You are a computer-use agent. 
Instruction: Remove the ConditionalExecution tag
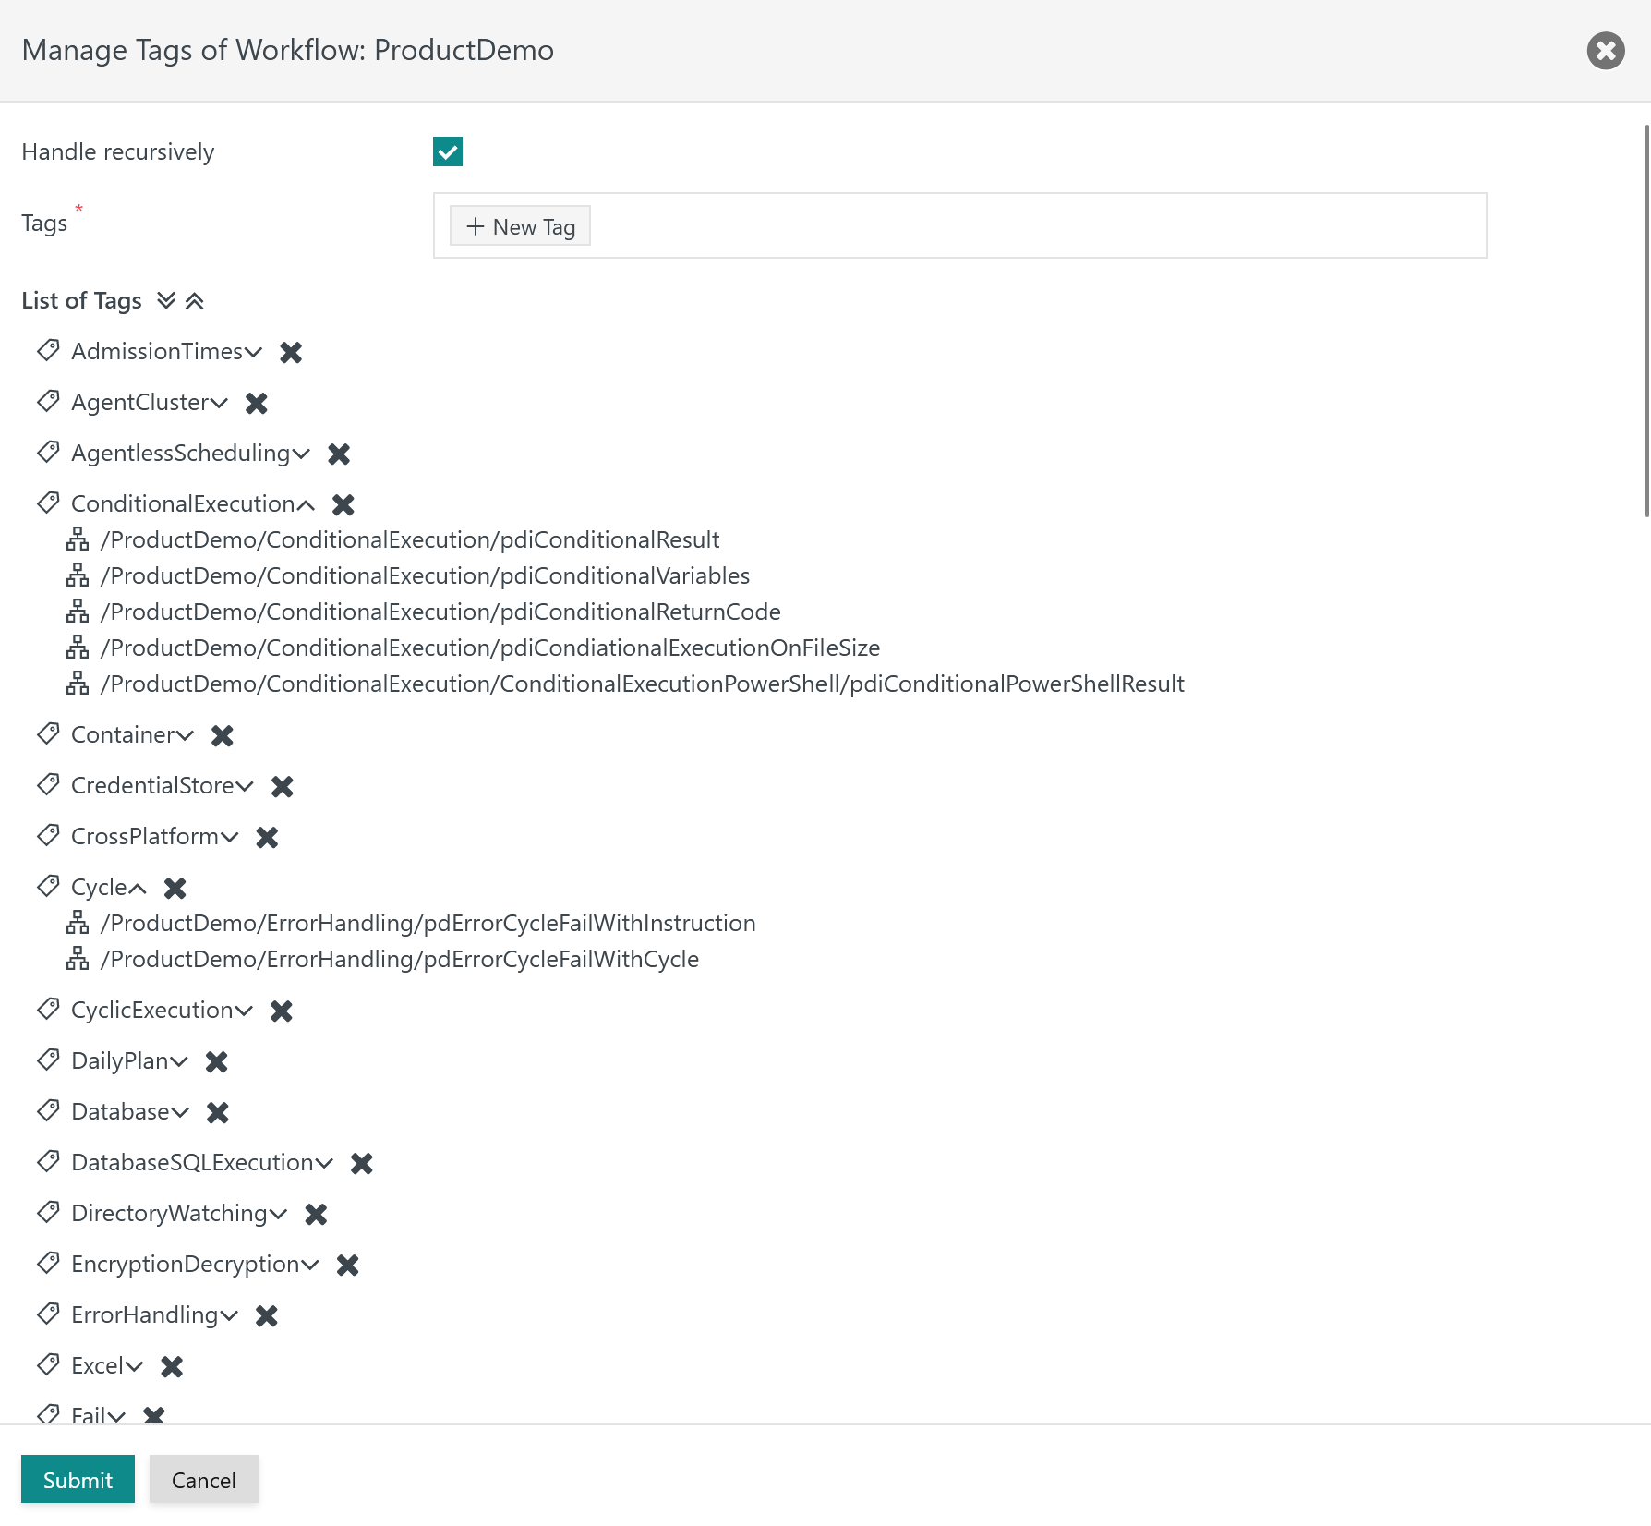pyautogui.click(x=343, y=504)
